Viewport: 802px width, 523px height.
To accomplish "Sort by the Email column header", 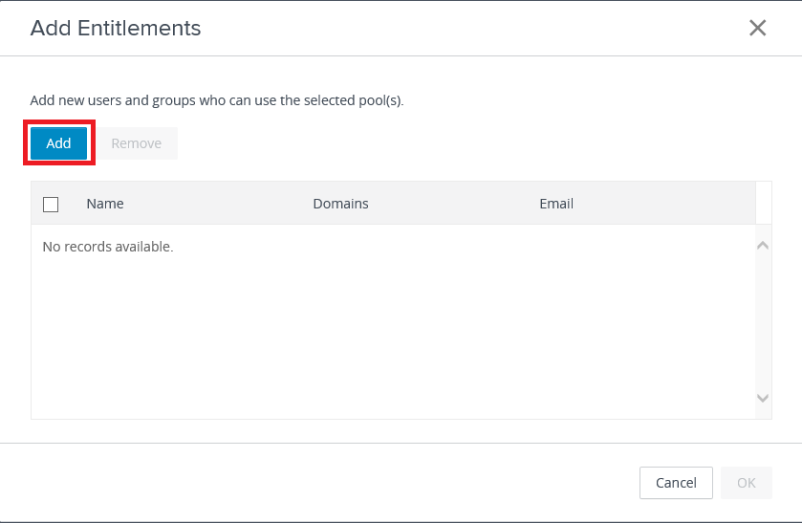I will click(x=556, y=204).
